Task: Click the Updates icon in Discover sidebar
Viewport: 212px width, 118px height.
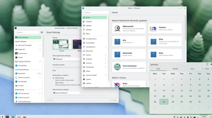Action: pyautogui.click(x=84, y=25)
